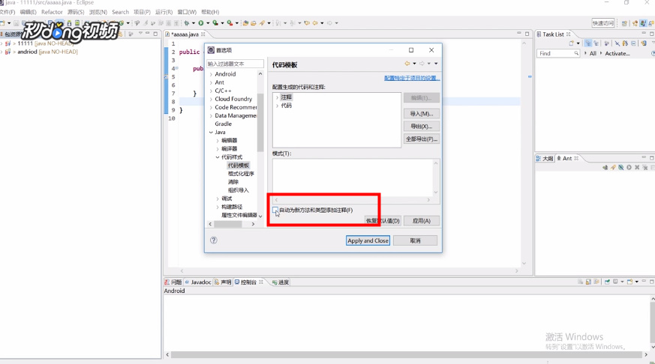The height and width of the screenshot is (364, 655).
Task: Click the Forward navigation arrow in toolbar
Action: (x=329, y=23)
